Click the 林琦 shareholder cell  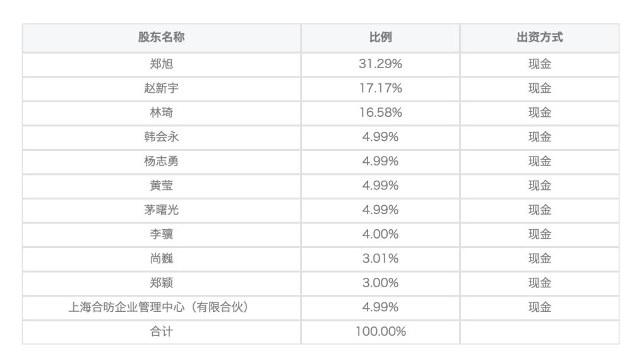pyautogui.click(x=161, y=113)
